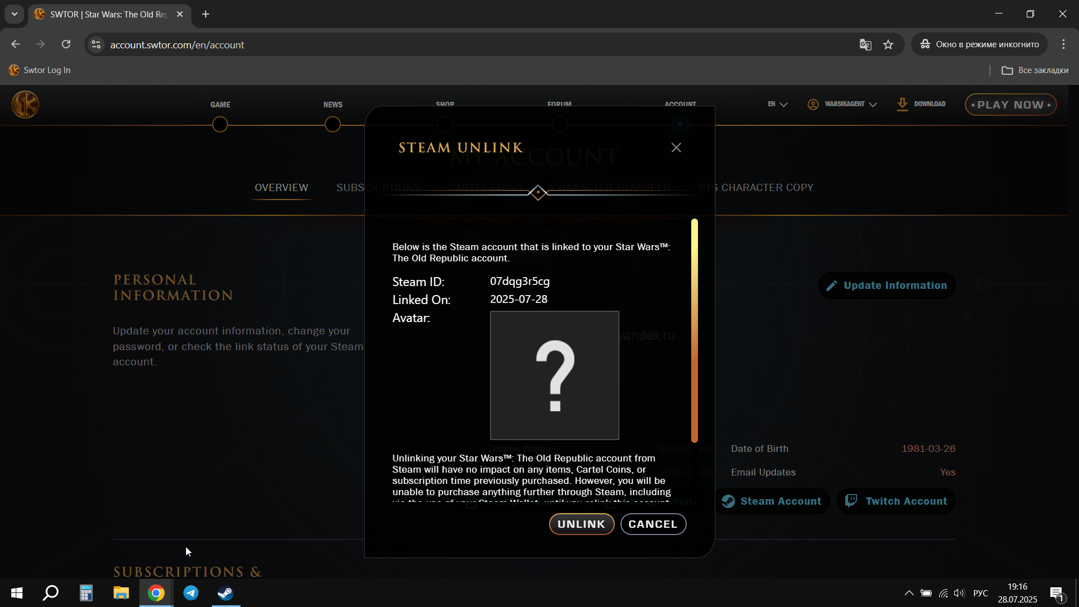
Task: Click the Swtor Log In bookmark
Action: (x=40, y=70)
